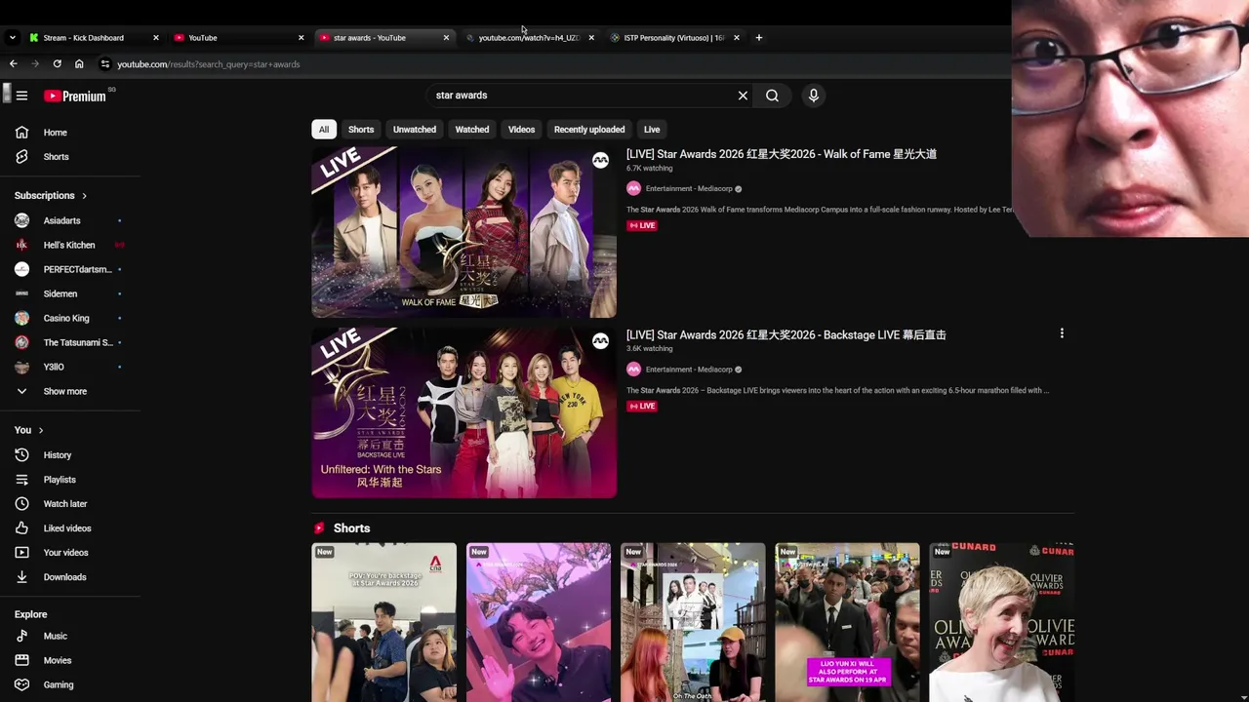Start voice search with the microphone icon

813,96
